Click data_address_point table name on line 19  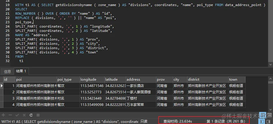coord(243,5)
